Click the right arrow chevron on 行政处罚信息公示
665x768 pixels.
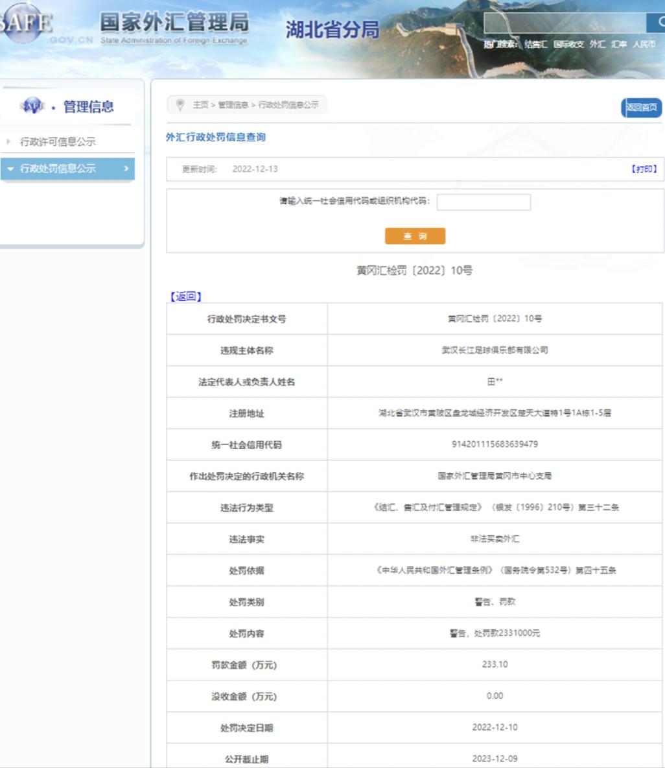coord(126,167)
